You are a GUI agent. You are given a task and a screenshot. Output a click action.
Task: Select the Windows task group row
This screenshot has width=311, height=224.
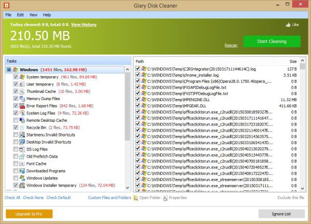coord(65,69)
